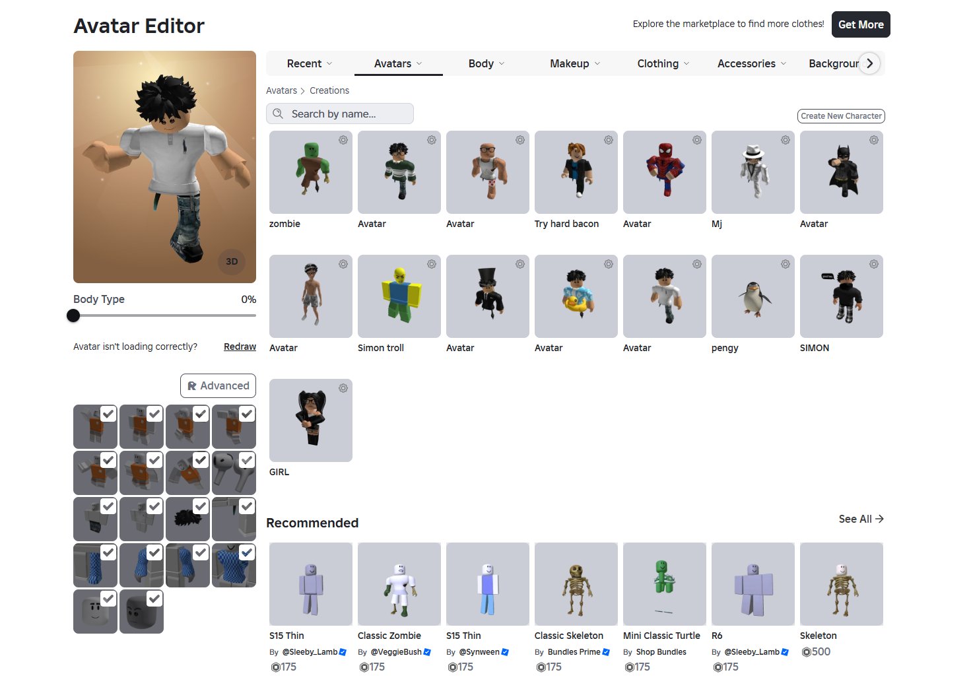Open gear settings on Simon troll card

pos(432,264)
